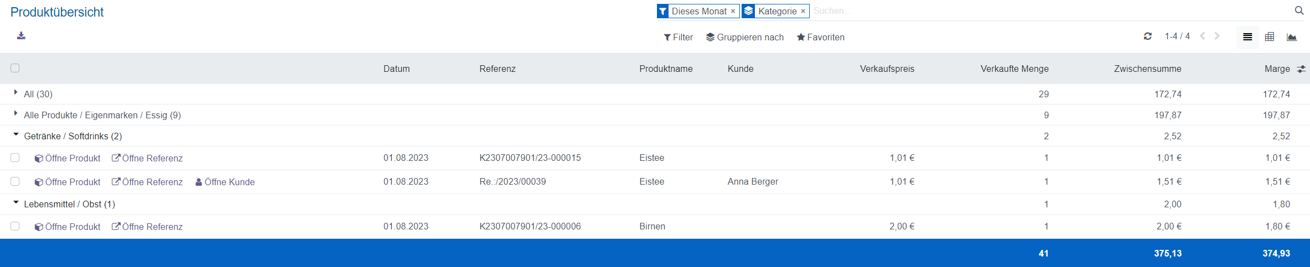This screenshot has width=1310, height=267.
Task: Click Öffne Kunde for Anna Berger
Action: tap(225, 182)
